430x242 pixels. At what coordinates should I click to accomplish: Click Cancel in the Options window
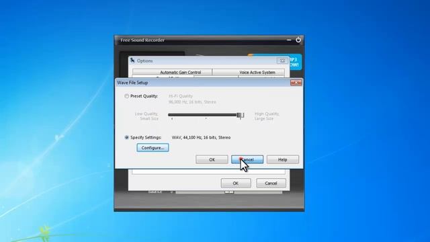pyautogui.click(x=271, y=183)
